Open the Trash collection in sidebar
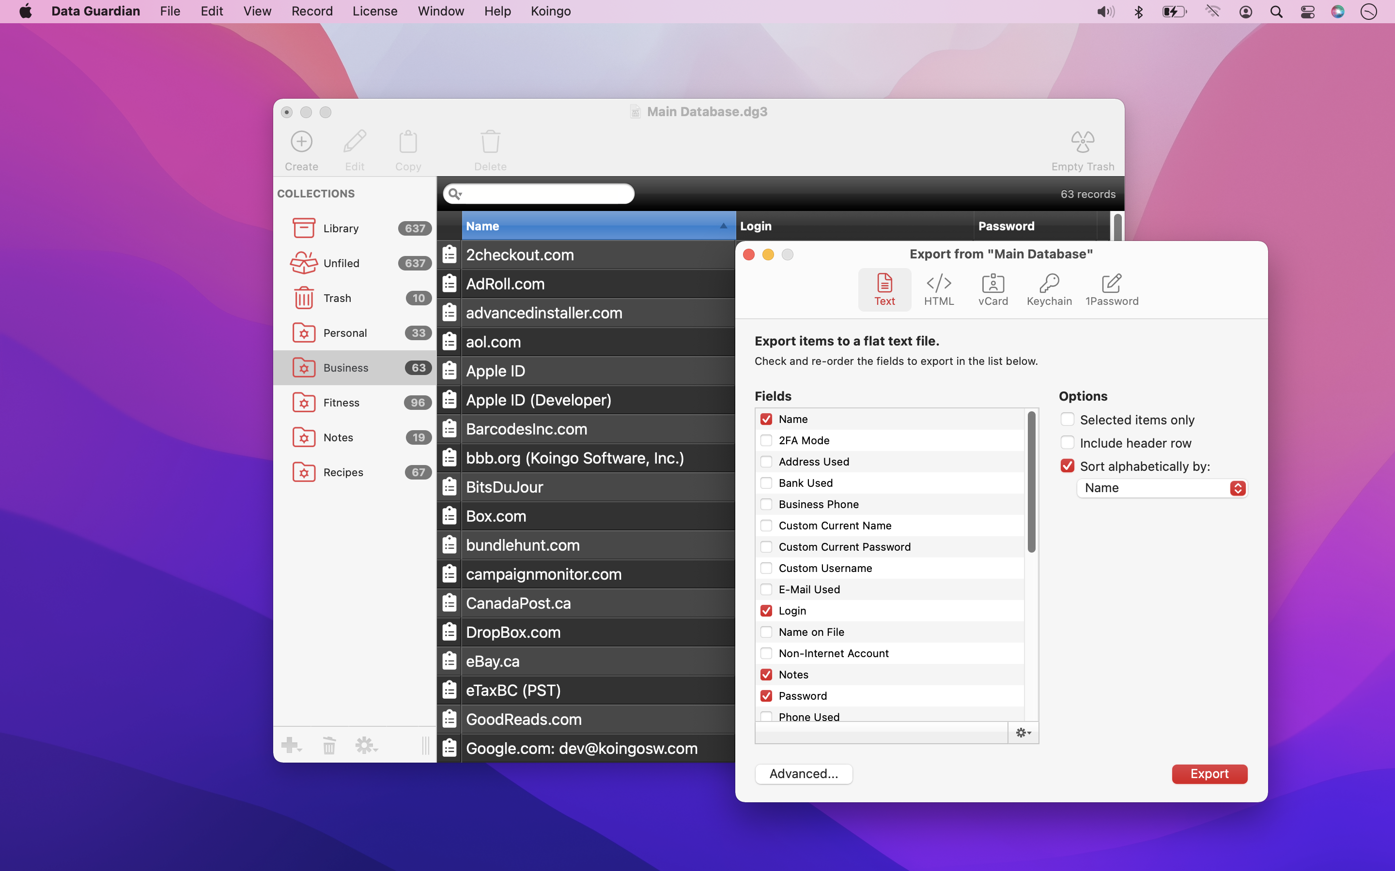This screenshot has width=1395, height=871. (337, 298)
